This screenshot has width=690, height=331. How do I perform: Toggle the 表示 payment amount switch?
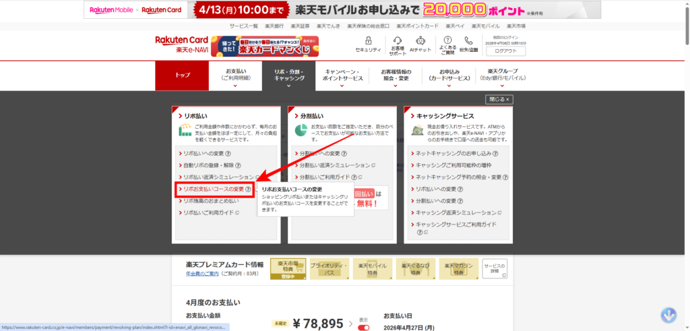[x=363, y=328]
